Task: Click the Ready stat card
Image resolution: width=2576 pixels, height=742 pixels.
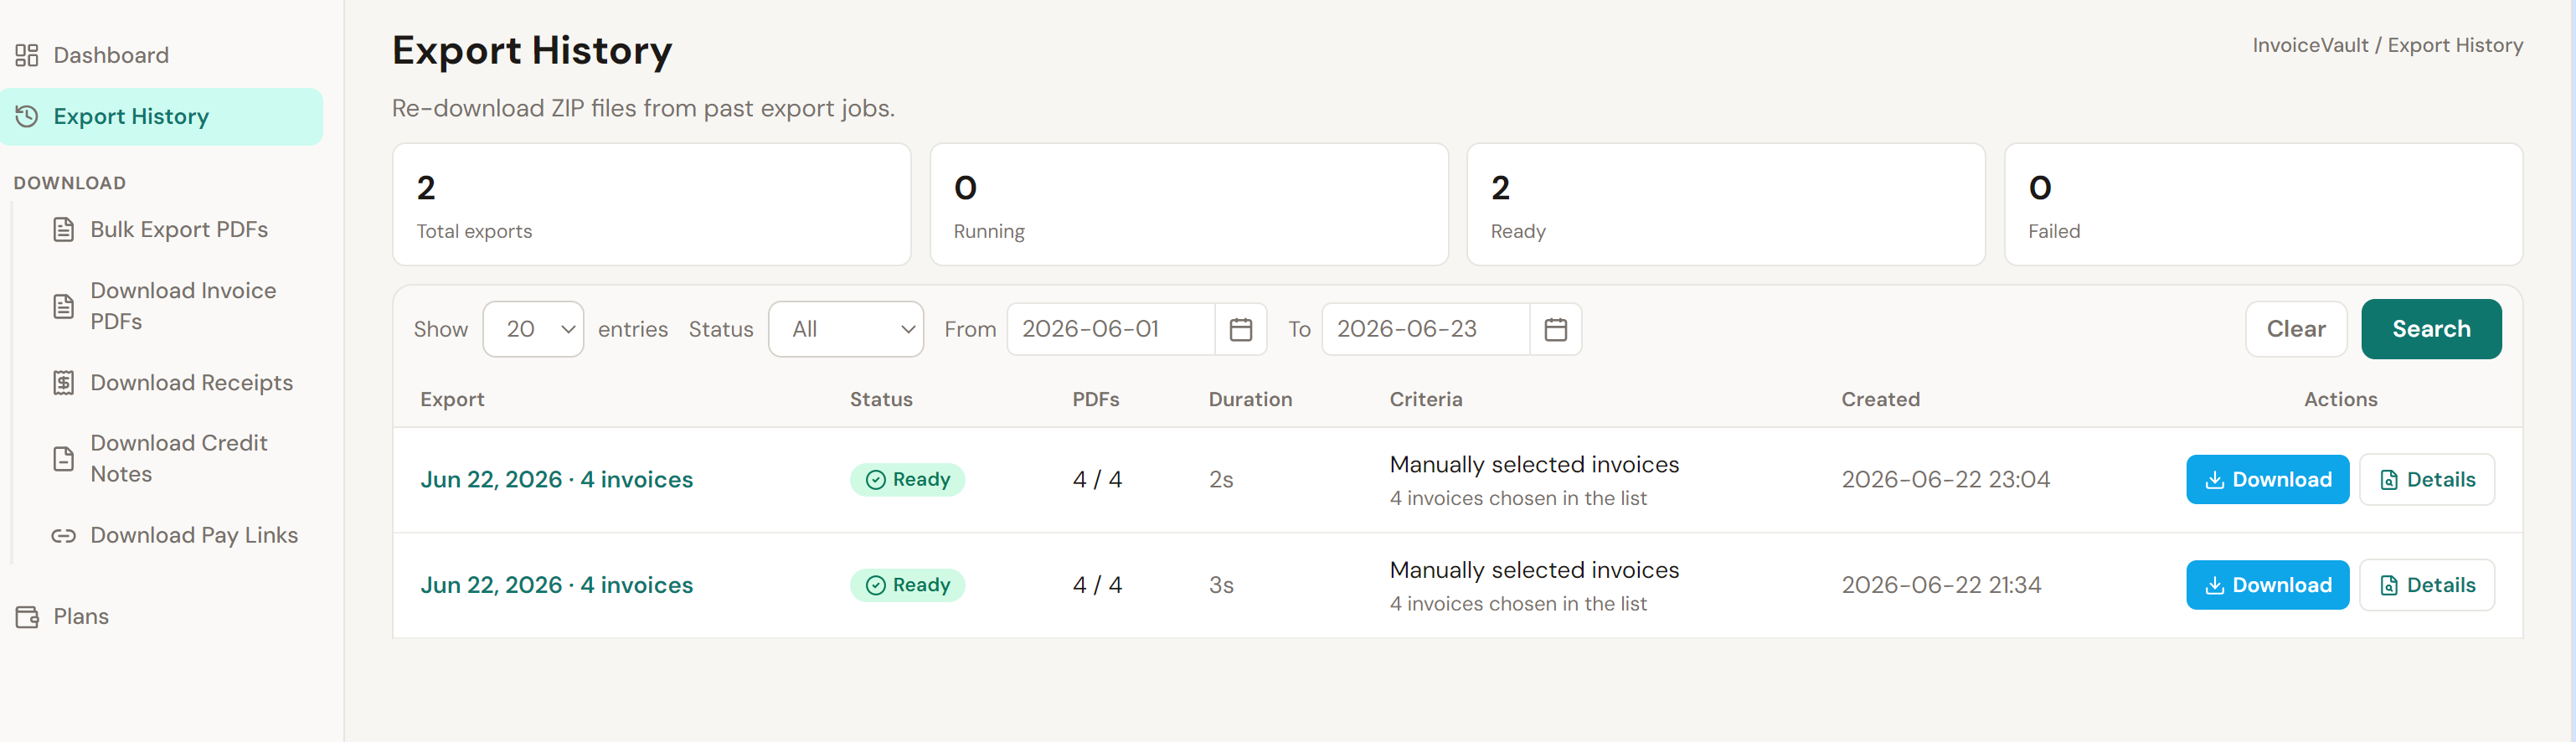Action: pyautogui.click(x=1725, y=204)
